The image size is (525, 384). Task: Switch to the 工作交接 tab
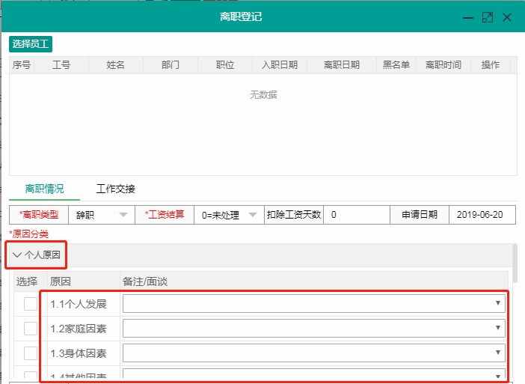(116, 189)
